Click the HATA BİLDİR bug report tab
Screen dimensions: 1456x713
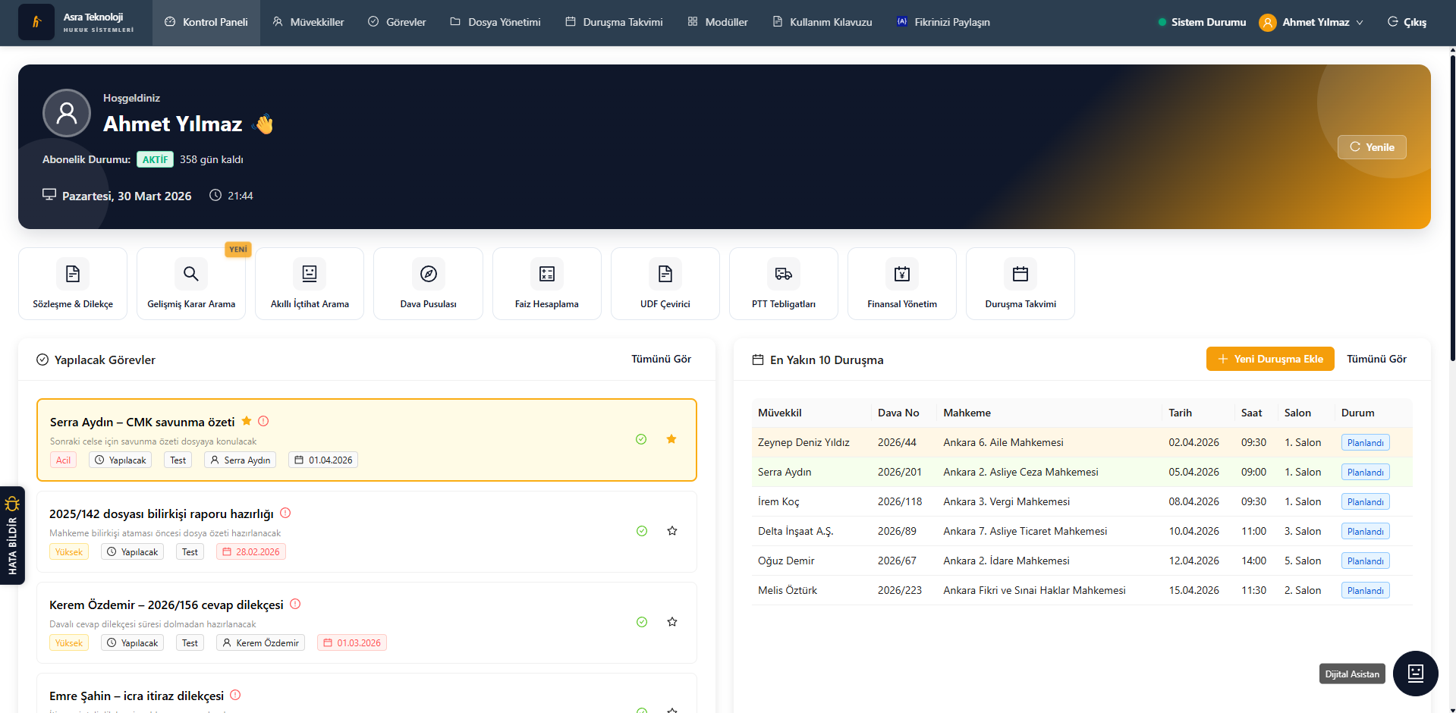12,536
